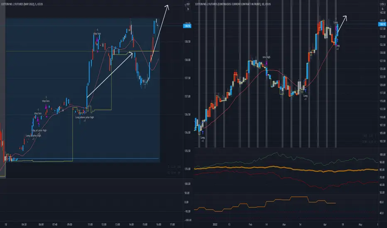Click the May label on the right time axis
The height and width of the screenshot is (228, 387).
(x=360, y=225)
